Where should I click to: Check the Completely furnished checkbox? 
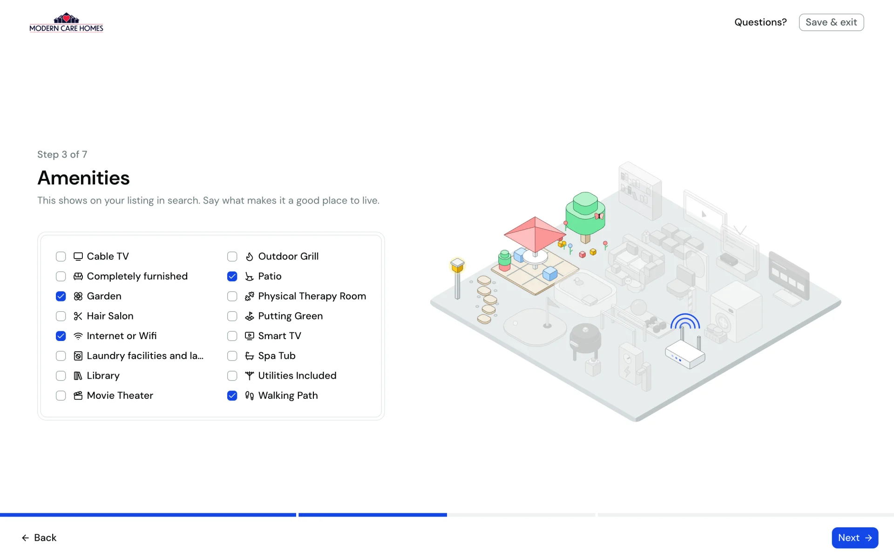[61, 276]
